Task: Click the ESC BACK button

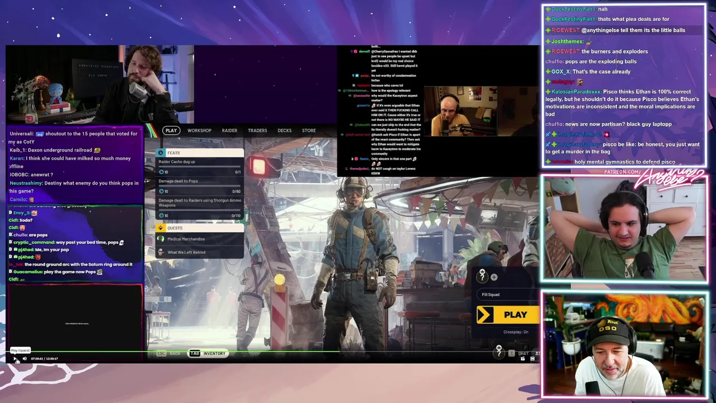Action: tap(168, 353)
